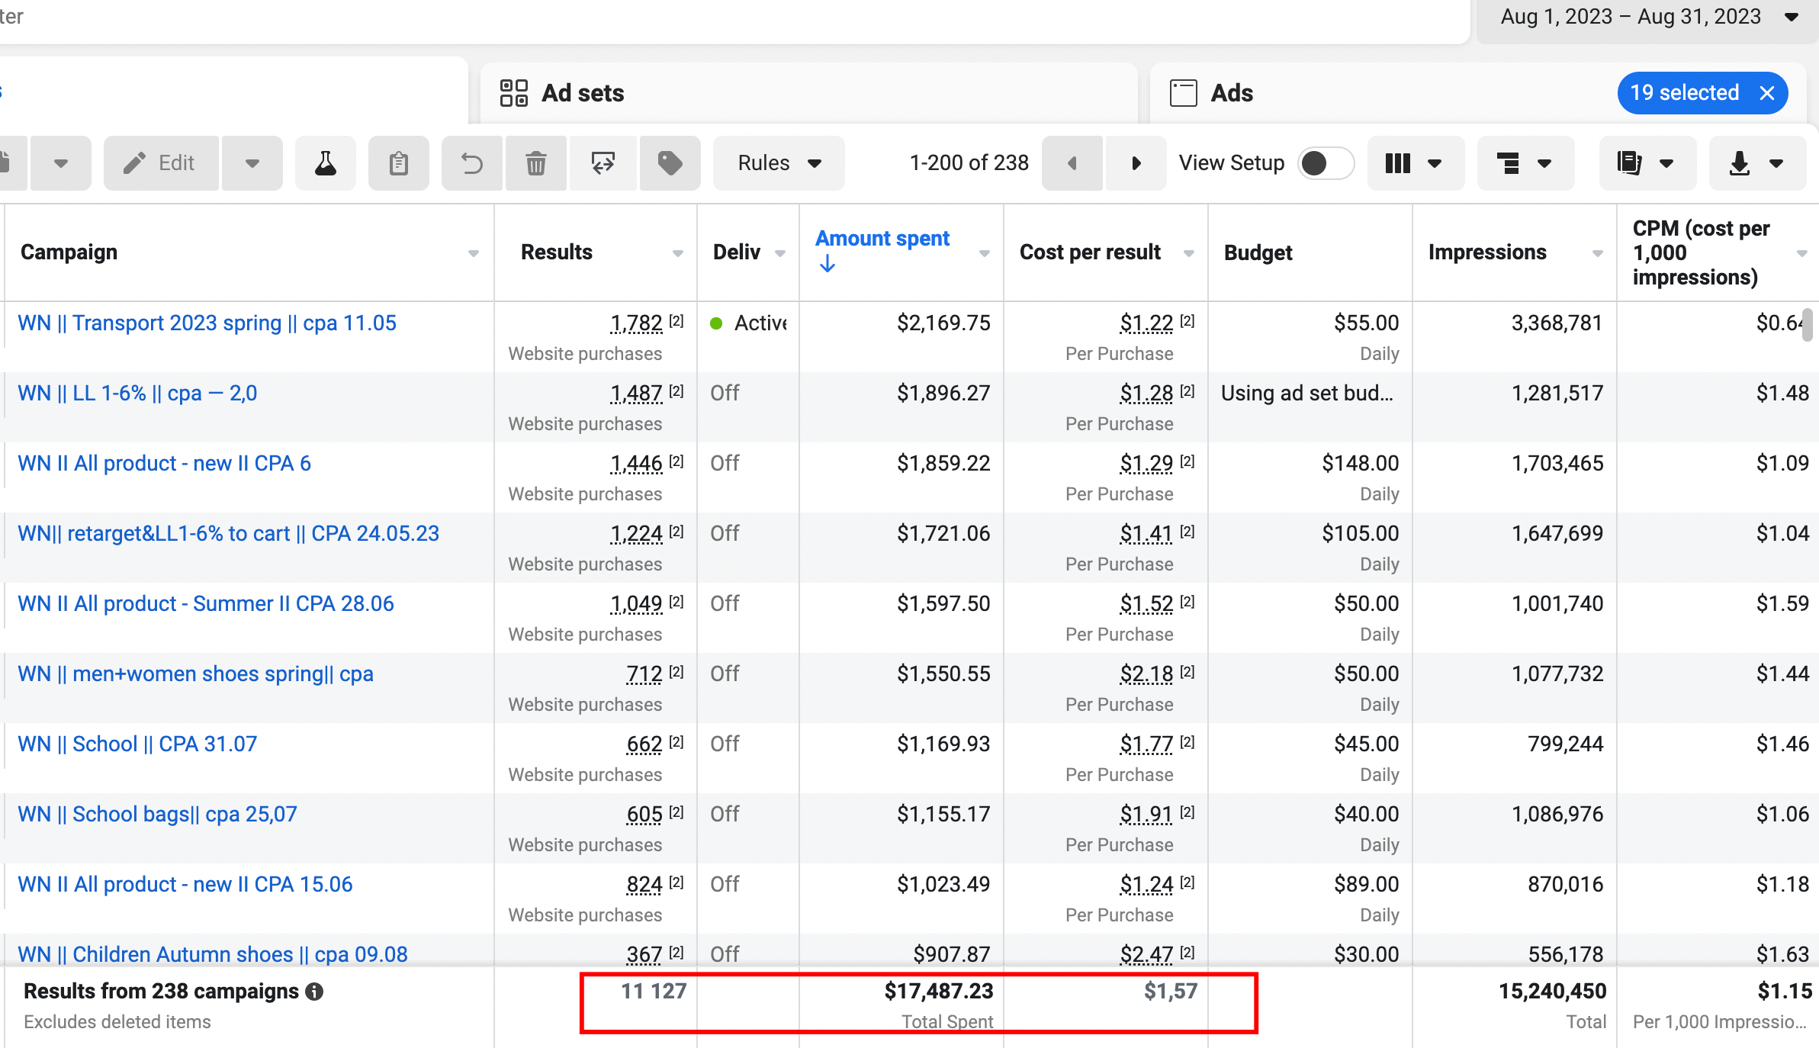Toggle the View Setup switch

(x=1326, y=163)
